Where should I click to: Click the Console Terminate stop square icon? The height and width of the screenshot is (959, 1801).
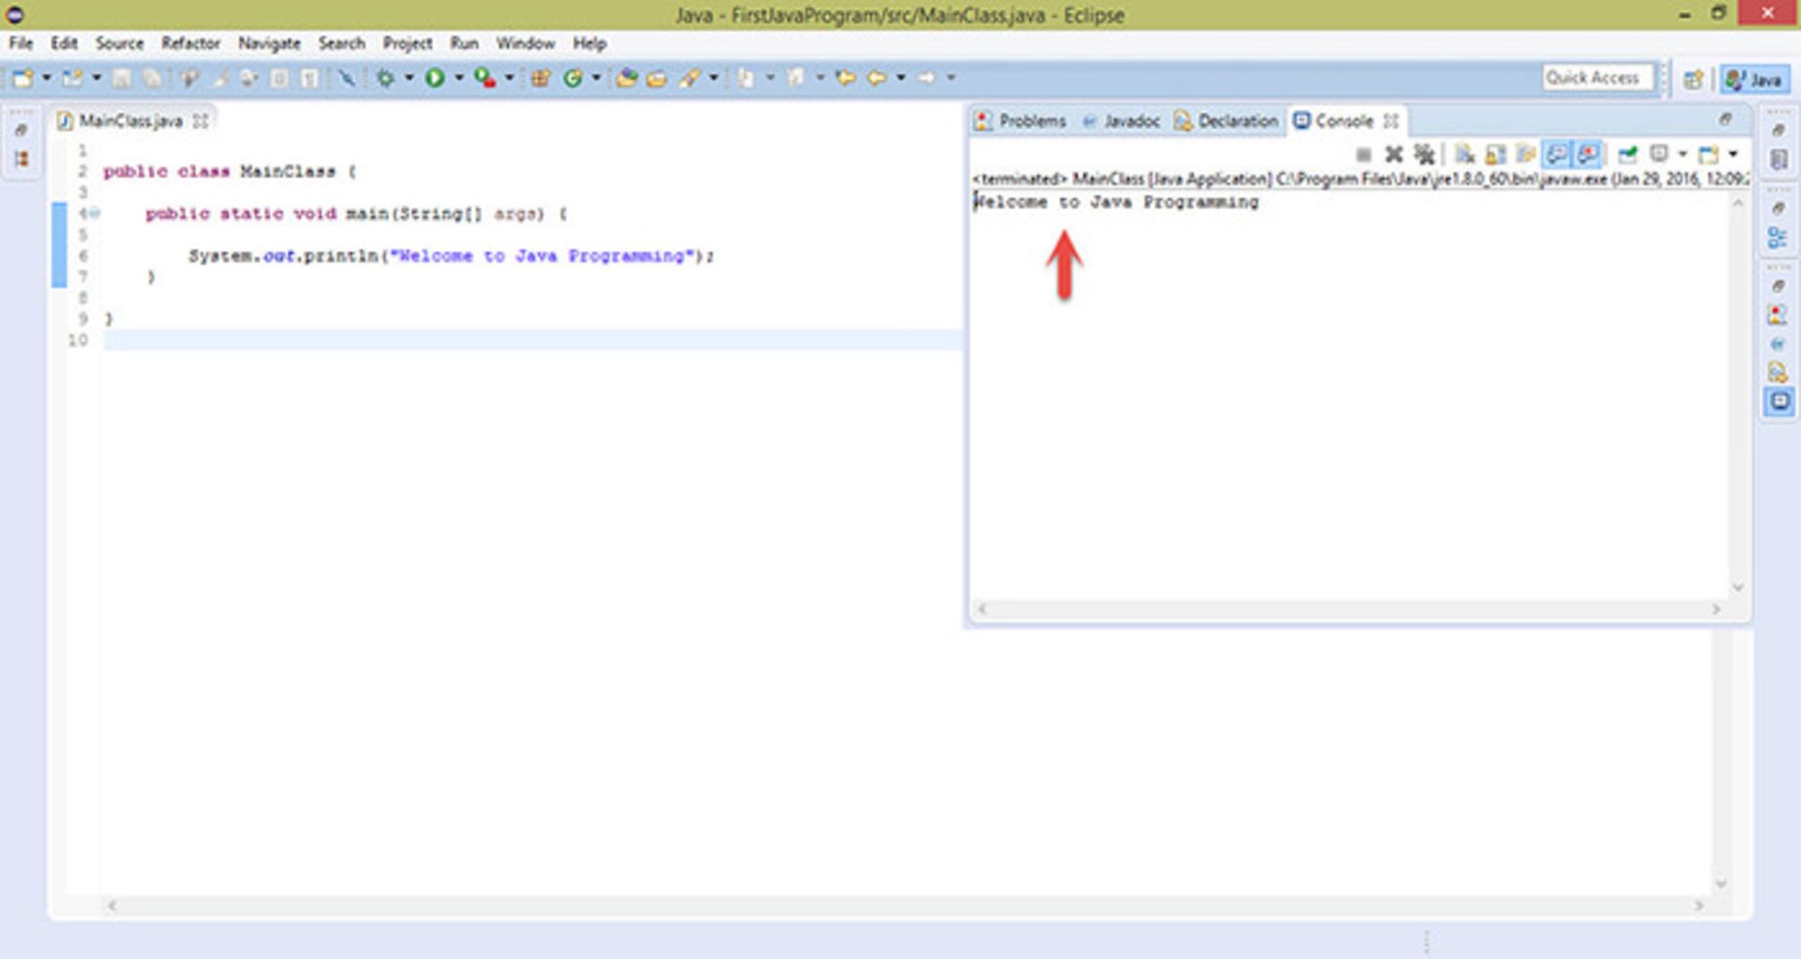click(1364, 154)
